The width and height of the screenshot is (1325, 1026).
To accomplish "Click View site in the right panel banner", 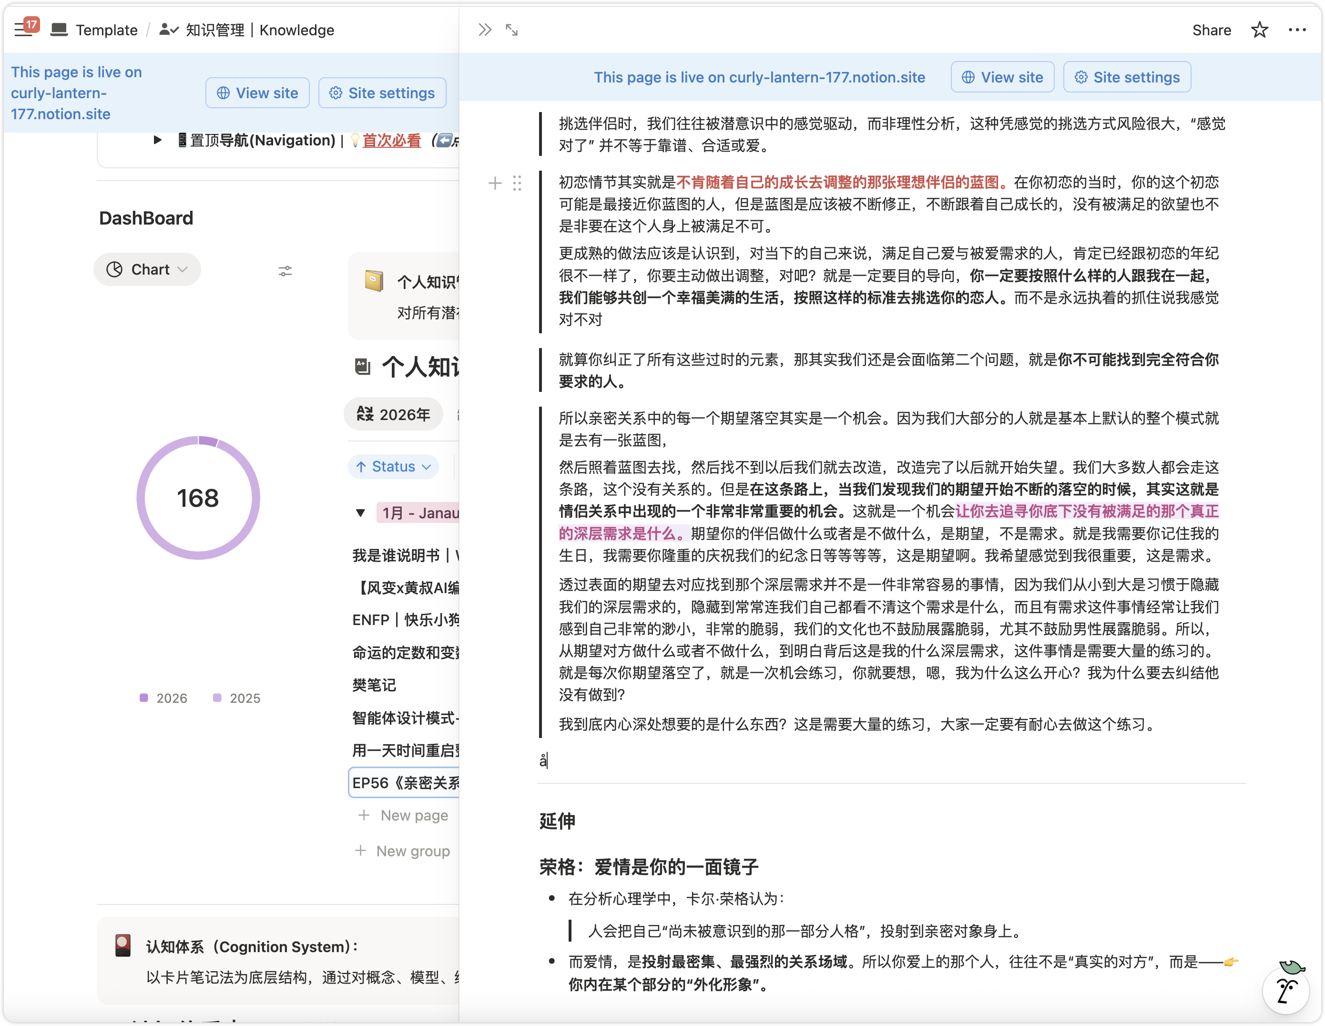I will coord(1002,77).
